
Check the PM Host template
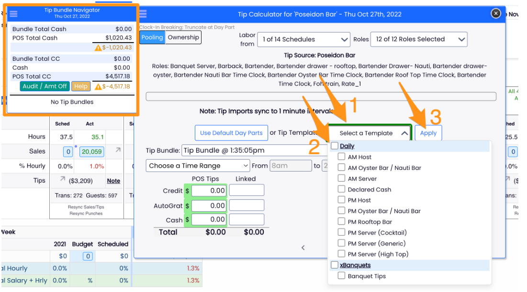click(341, 200)
